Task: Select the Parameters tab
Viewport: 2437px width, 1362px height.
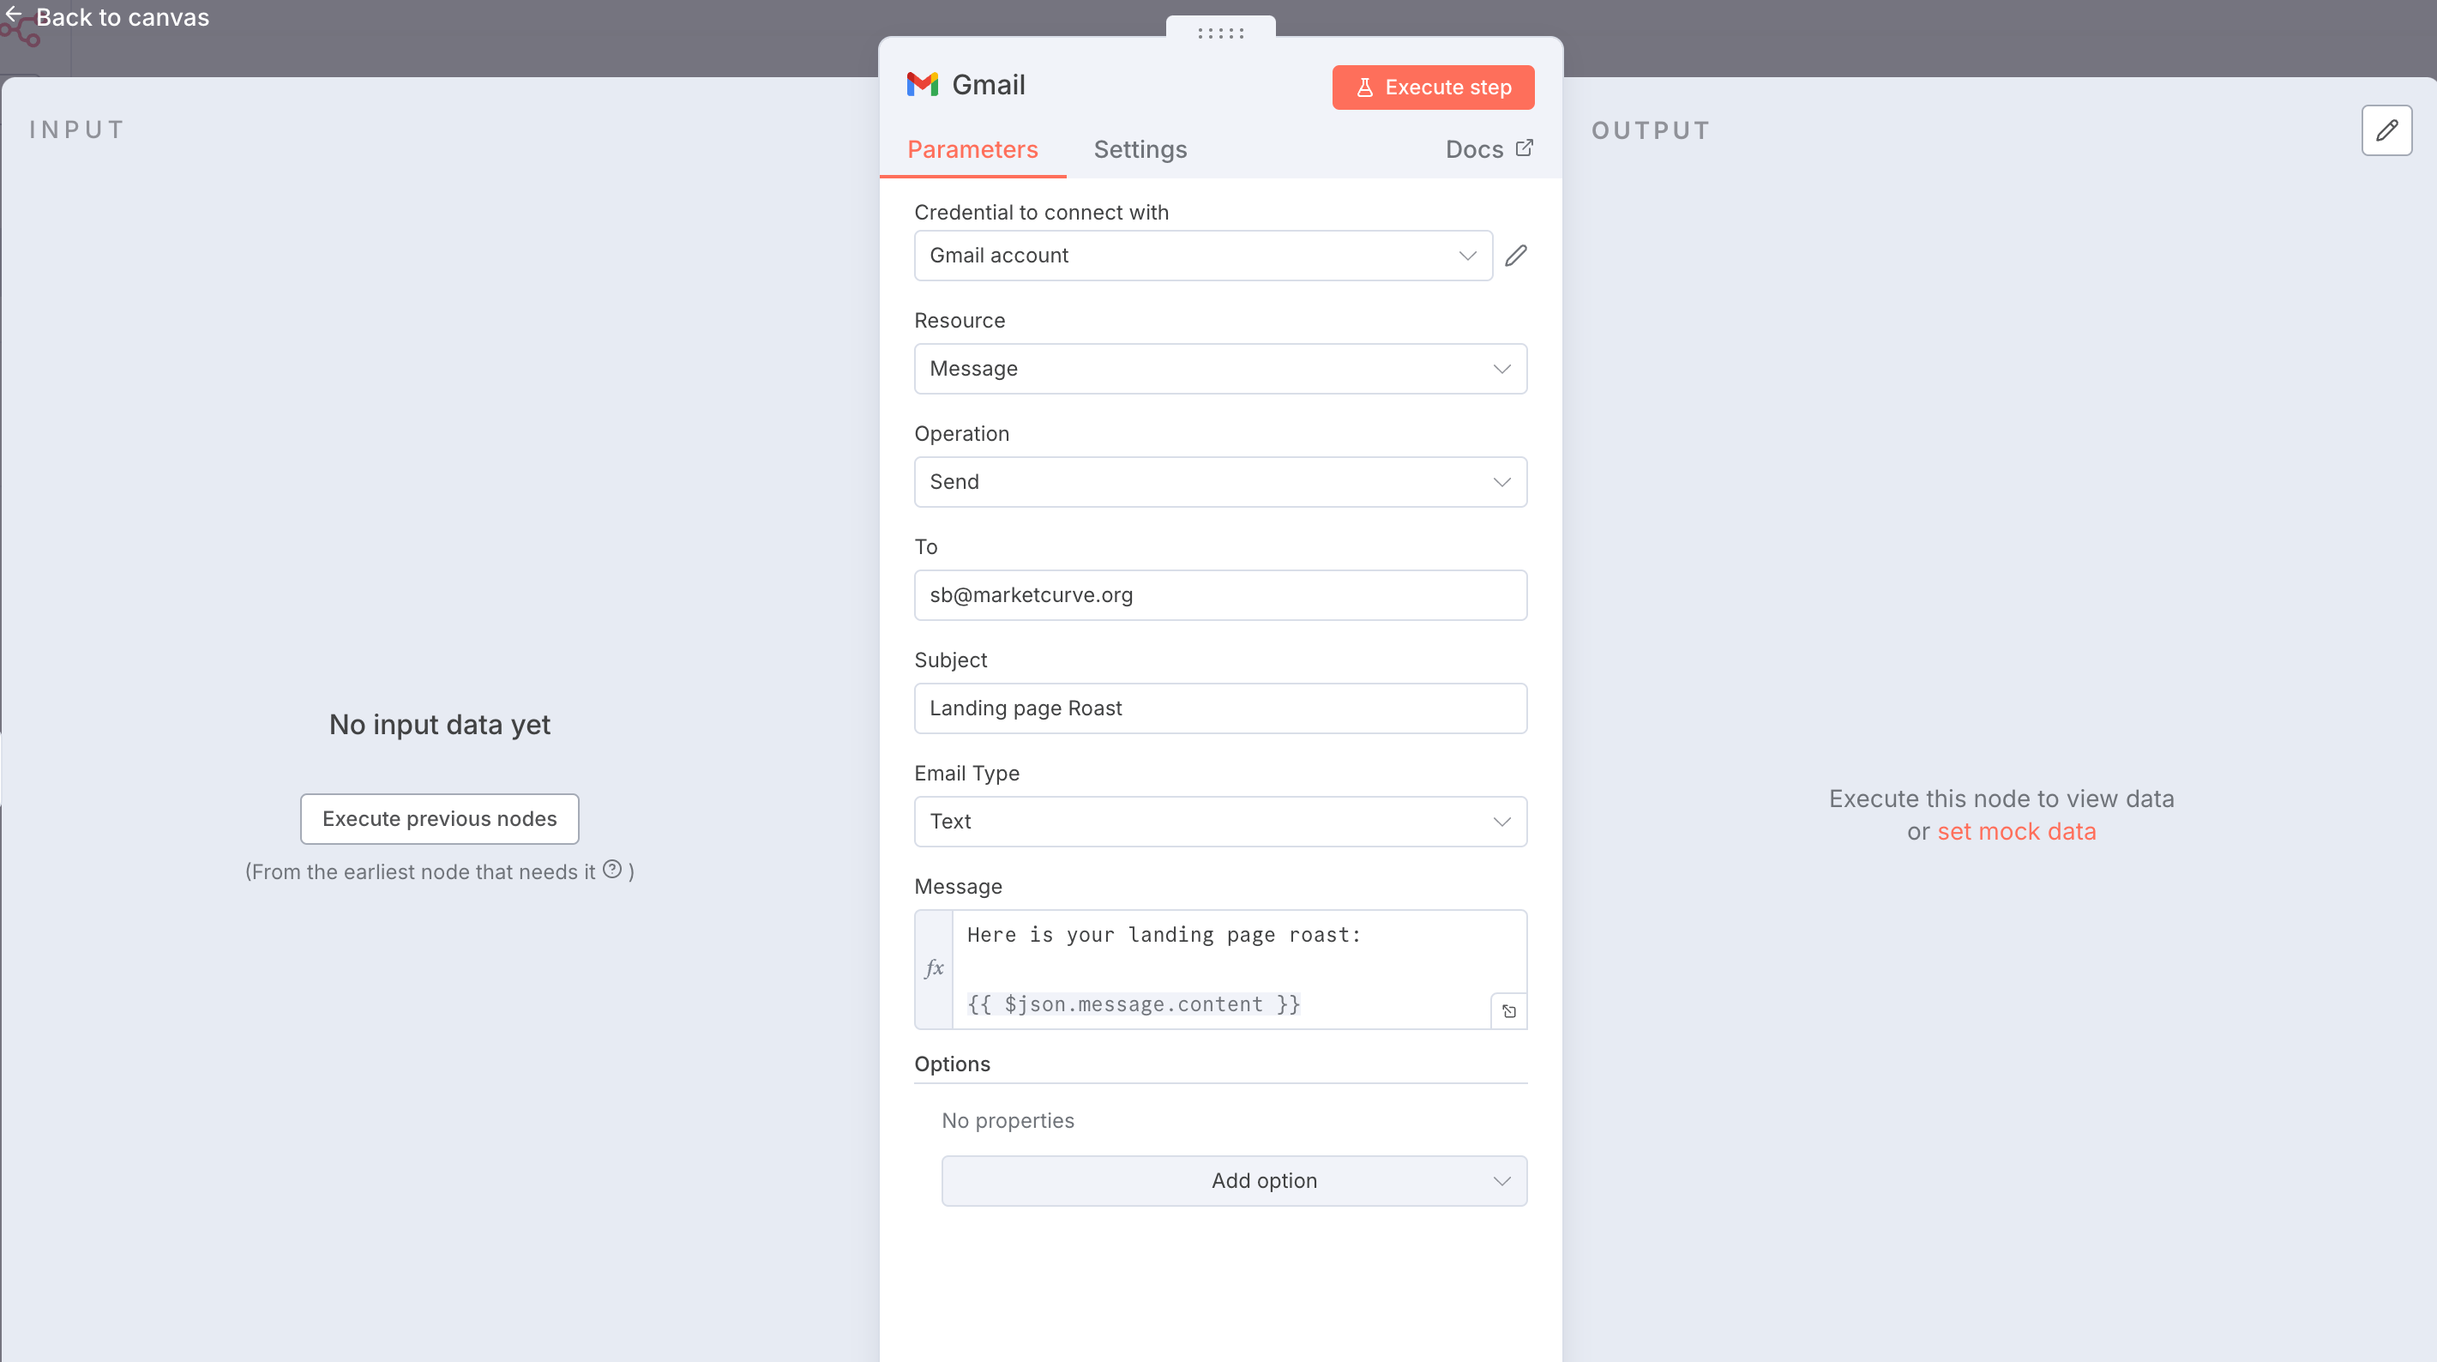Action: pyautogui.click(x=972, y=149)
